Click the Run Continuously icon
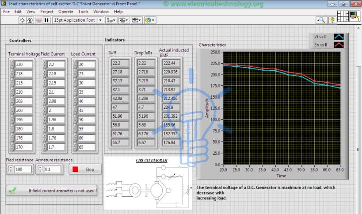 [30, 20]
